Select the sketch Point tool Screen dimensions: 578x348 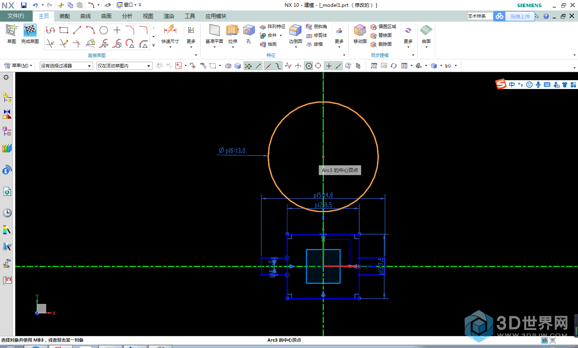click(117, 30)
